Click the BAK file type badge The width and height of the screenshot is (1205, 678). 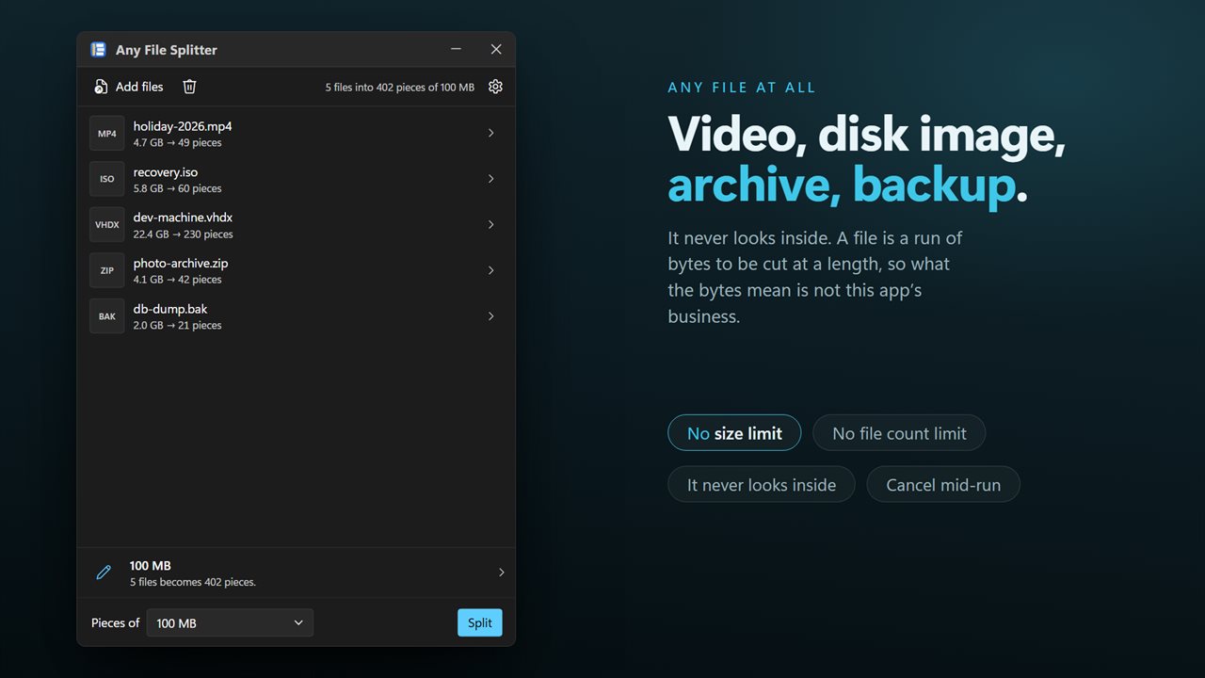pyautogui.click(x=107, y=316)
